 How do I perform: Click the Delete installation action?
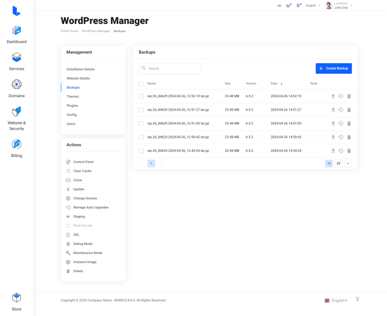point(75,271)
